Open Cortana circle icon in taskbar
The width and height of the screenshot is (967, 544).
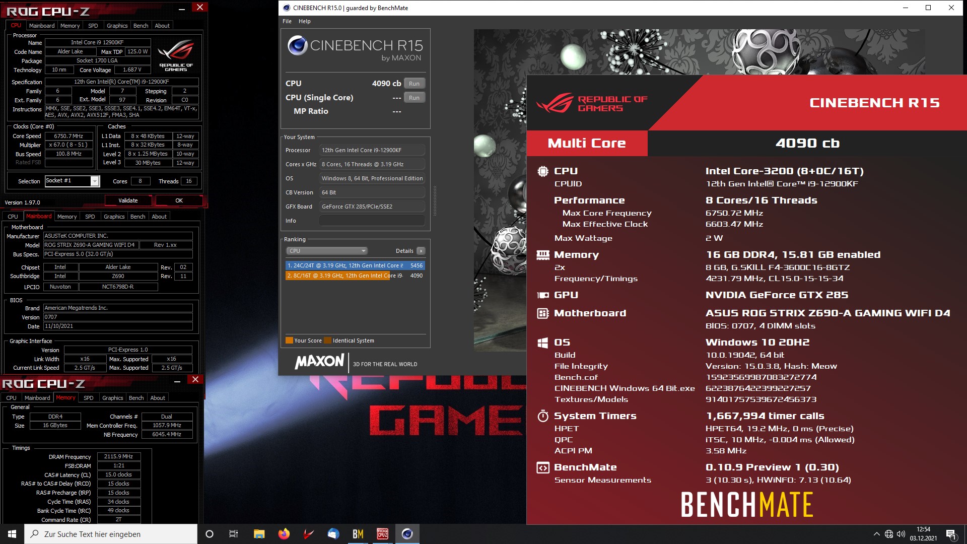(210, 534)
